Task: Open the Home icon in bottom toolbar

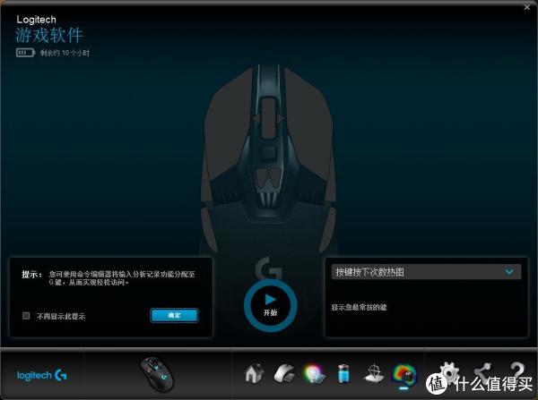Action: point(255,373)
